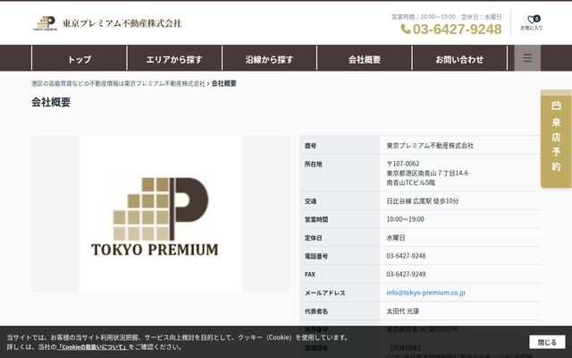
Task: Click the 代表者名 row label
Action: click(x=316, y=311)
